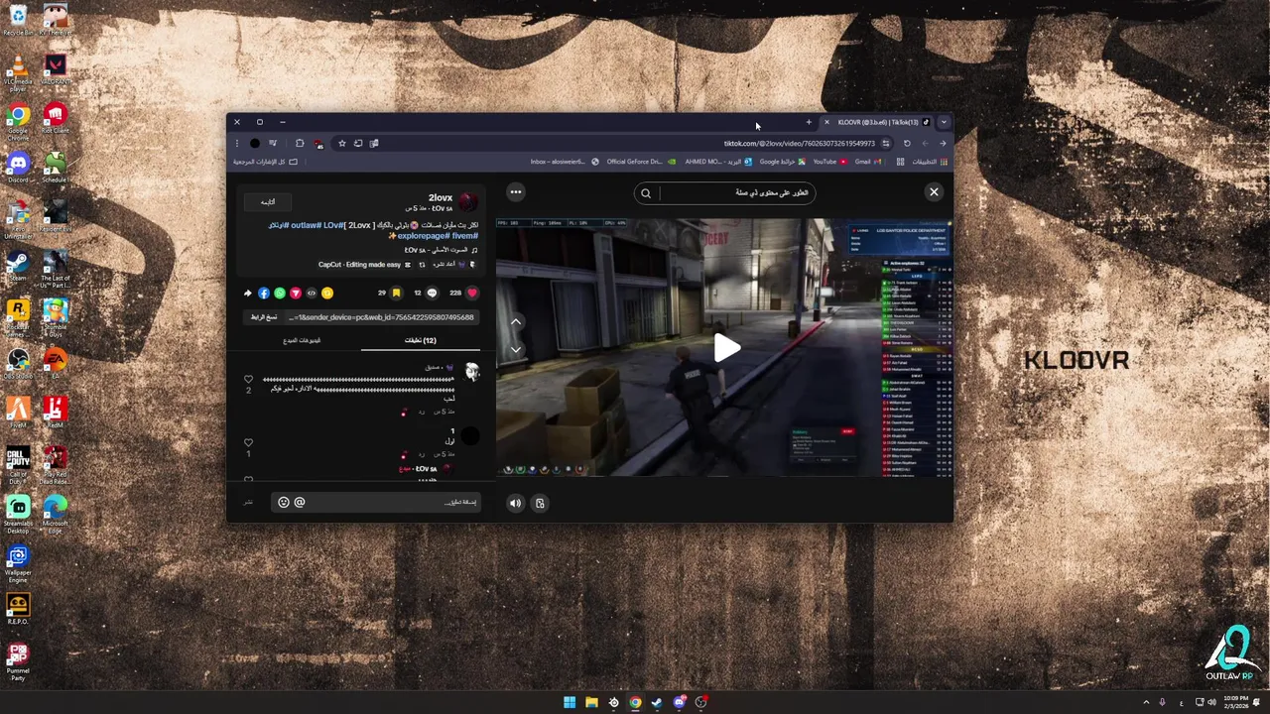This screenshot has height=714, width=1270.
Task: Click the follow button beside 2lovx
Action: [x=268, y=202]
